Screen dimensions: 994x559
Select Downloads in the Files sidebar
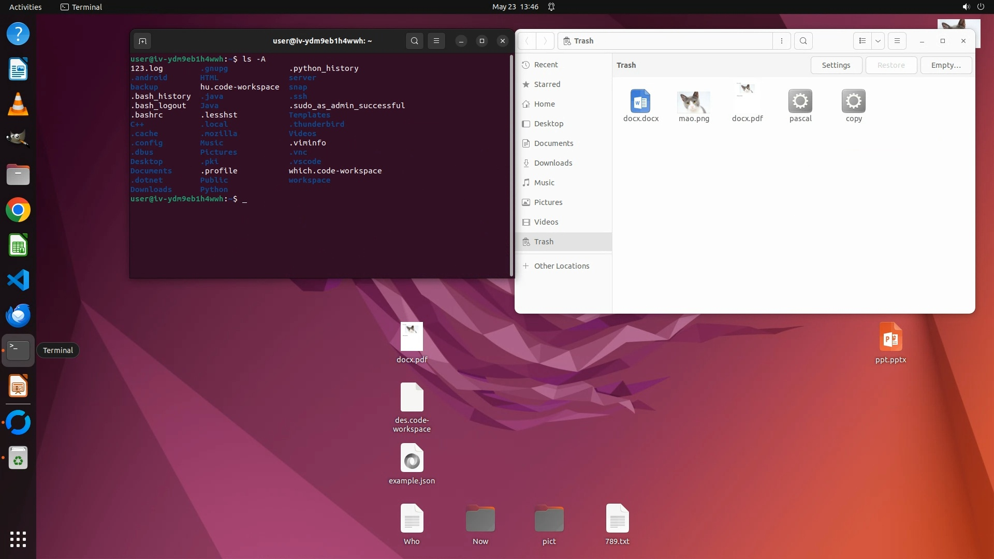click(553, 163)
